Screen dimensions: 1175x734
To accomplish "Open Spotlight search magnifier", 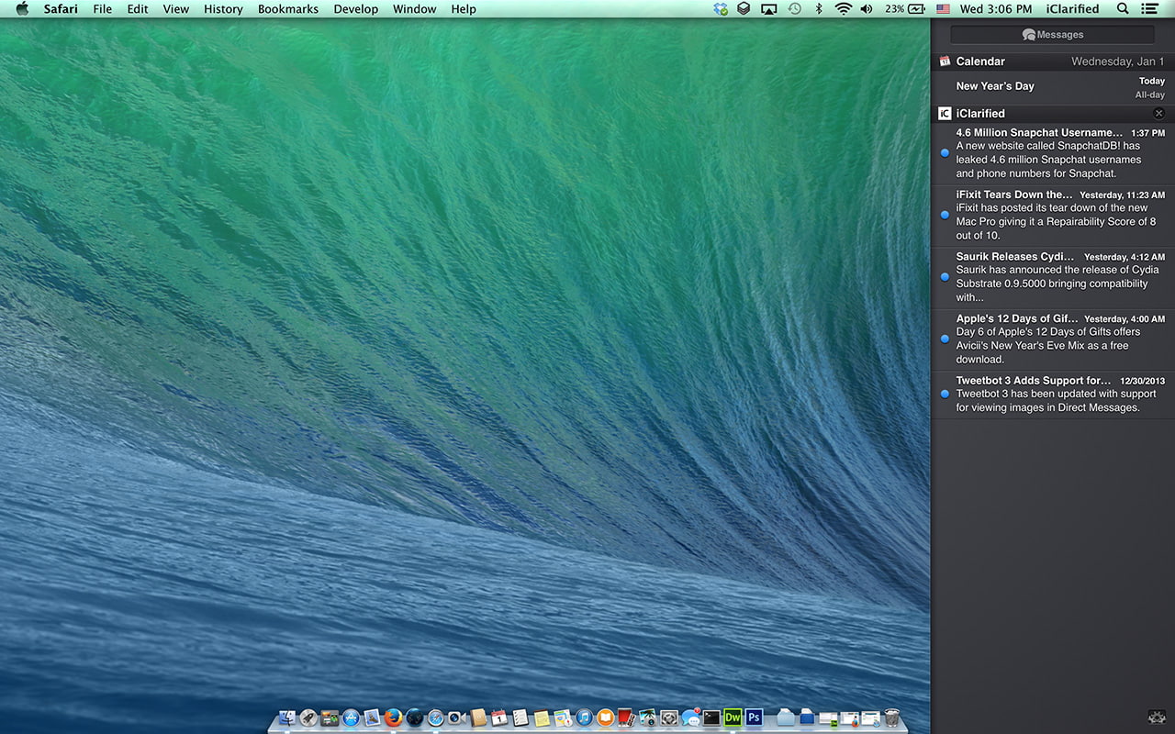I will click(1122, 9).
